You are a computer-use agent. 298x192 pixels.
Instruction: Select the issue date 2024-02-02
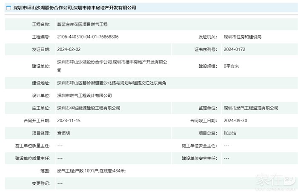pos(69,49)
